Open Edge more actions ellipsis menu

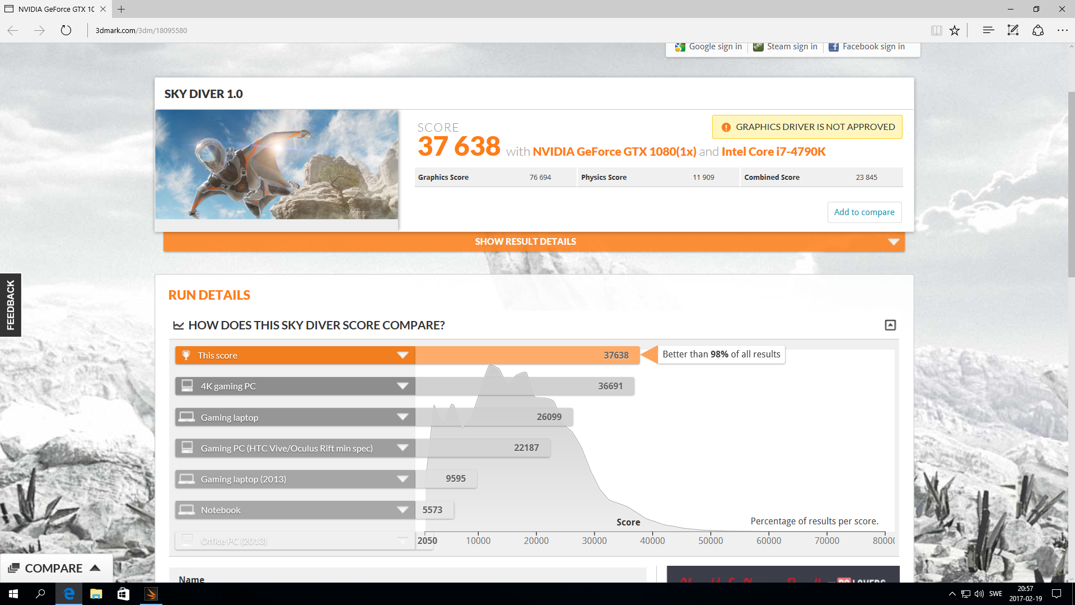pos(1062,30)
